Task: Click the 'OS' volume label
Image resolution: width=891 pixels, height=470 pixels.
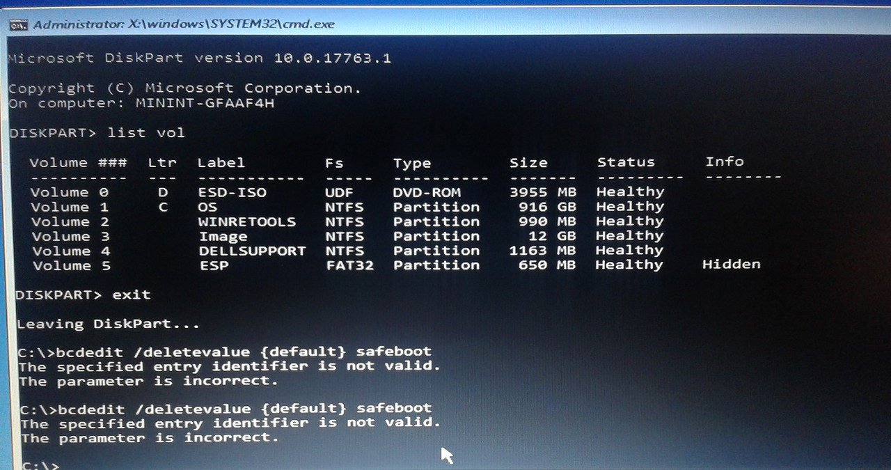Action: [207, 207]
